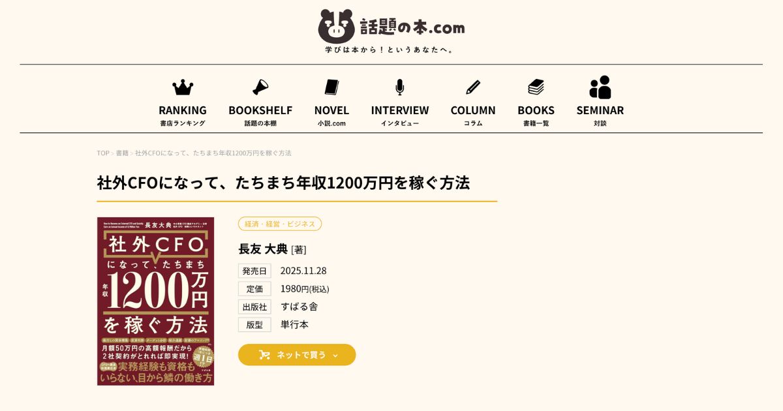Open author 長友 大典 link
This screenshot has height=411, width=783.
tap(263, 249)
